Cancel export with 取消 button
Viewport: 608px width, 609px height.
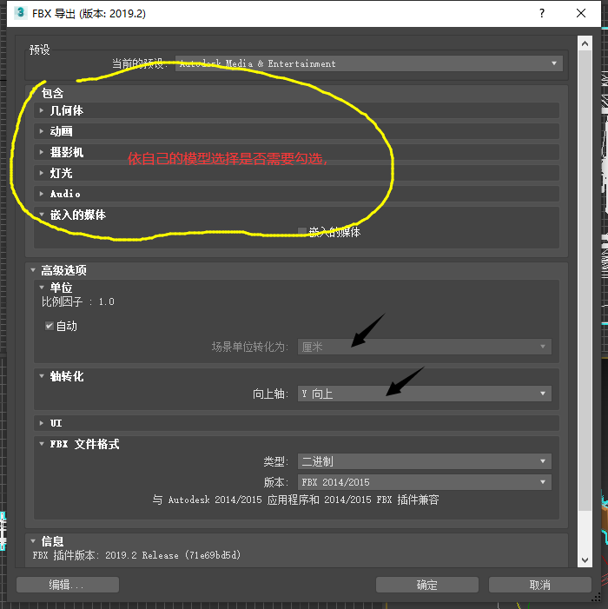pyautogui.click(x=540, y=585)
